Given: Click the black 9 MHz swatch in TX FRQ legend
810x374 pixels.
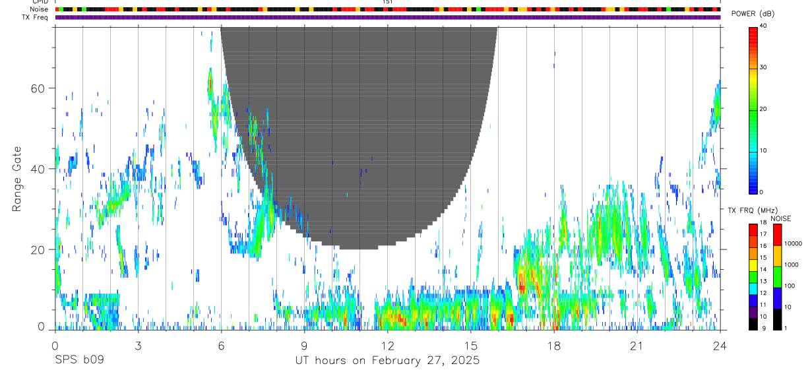Looking at the screenshot, I should coord(753,324).
